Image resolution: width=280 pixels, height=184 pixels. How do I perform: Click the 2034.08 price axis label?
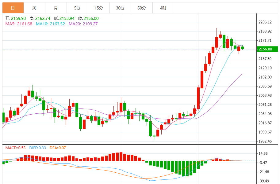(x=265, y=114)
